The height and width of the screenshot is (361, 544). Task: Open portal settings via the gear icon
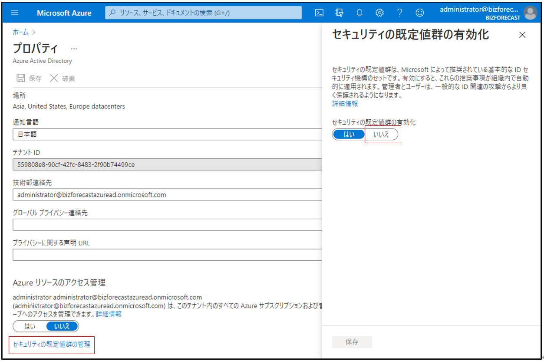click(379, 13)
